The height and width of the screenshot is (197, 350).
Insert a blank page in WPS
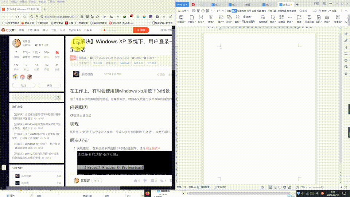coord(191,19)
